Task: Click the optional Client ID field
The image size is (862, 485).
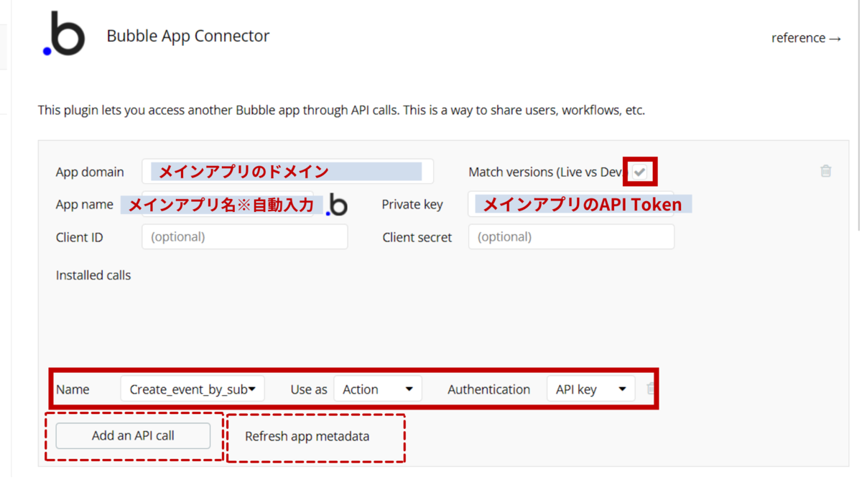Action: point(244,236)
